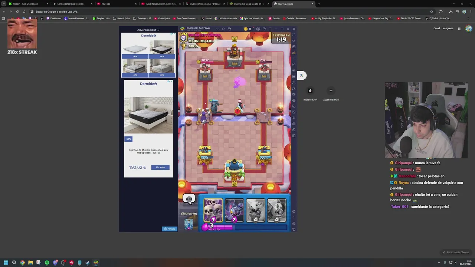Image resolution: width=475 pixels, height=267 pixels.
Task: Select the Skeleton Army card costing 3
Action: click(213, 210)
